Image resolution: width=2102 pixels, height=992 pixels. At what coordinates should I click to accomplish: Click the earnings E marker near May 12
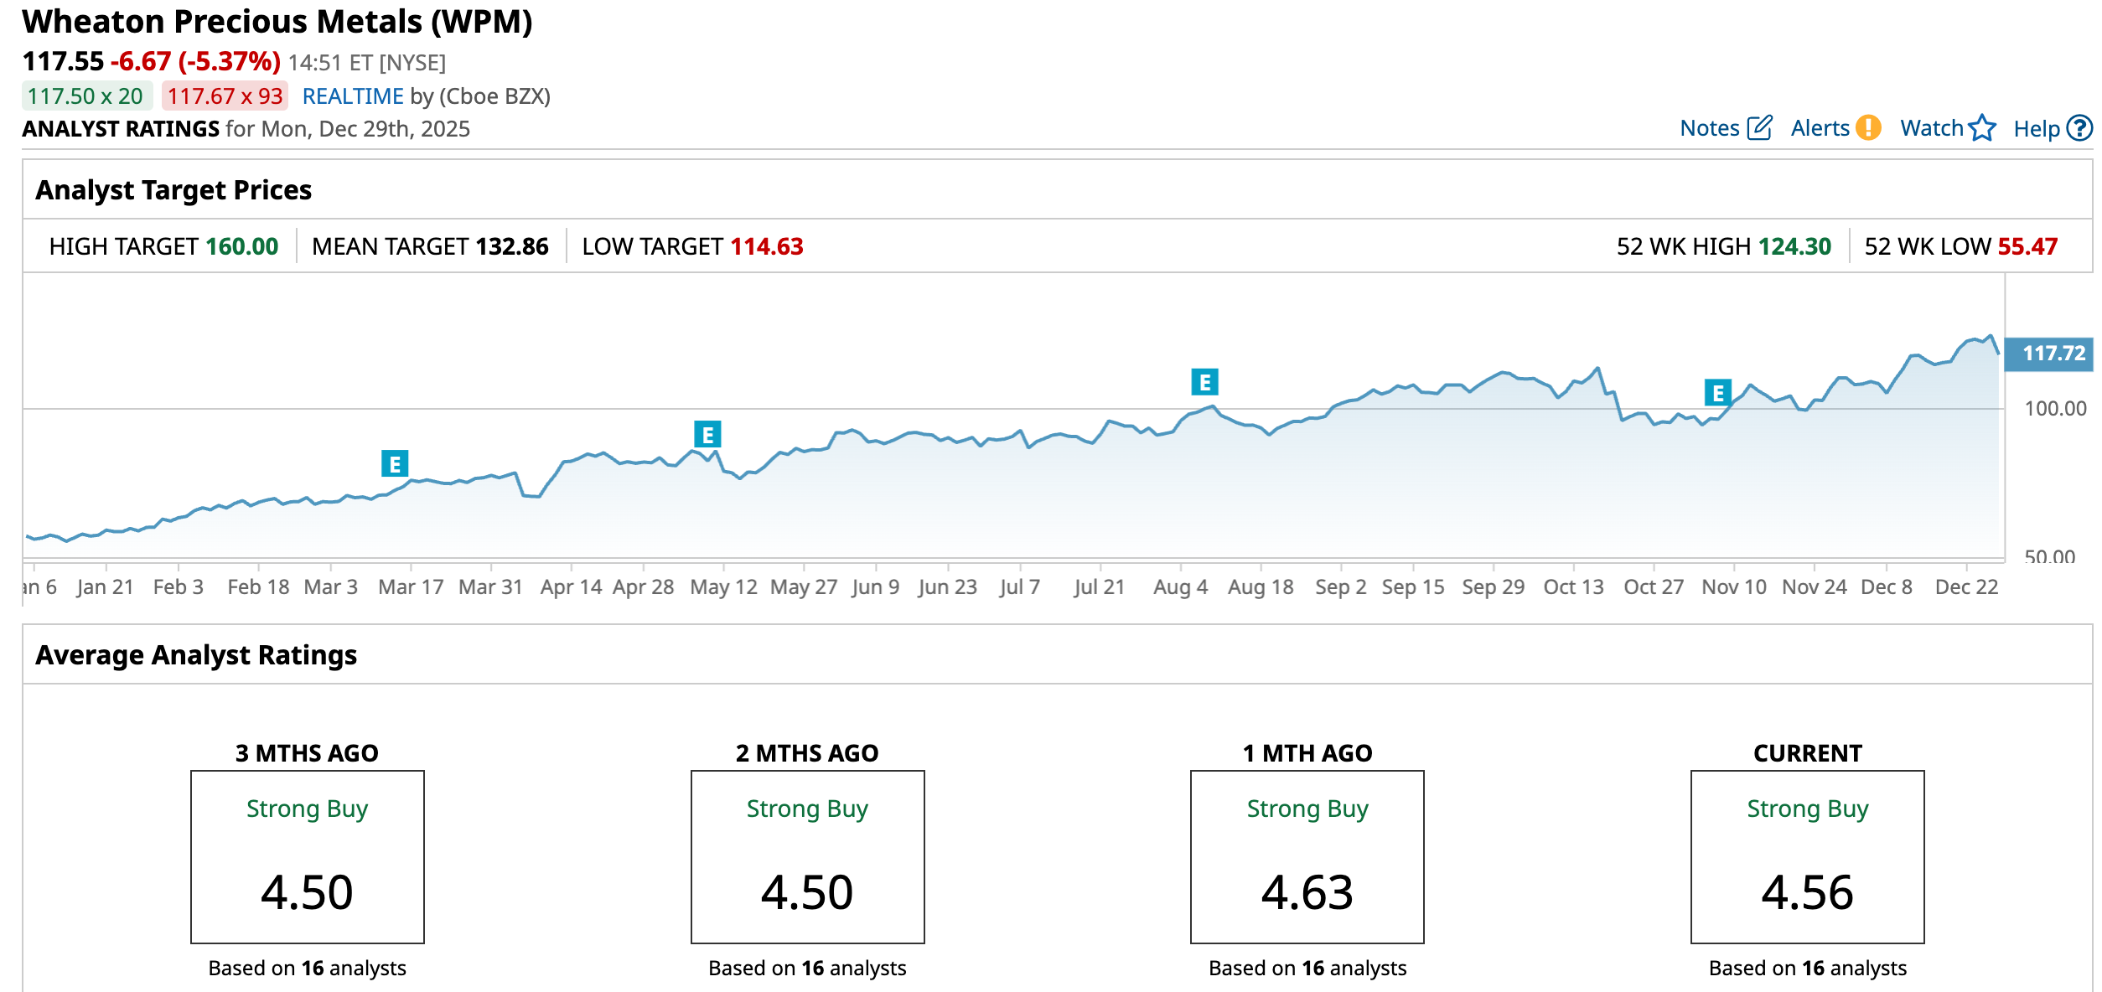pos(707,434)
